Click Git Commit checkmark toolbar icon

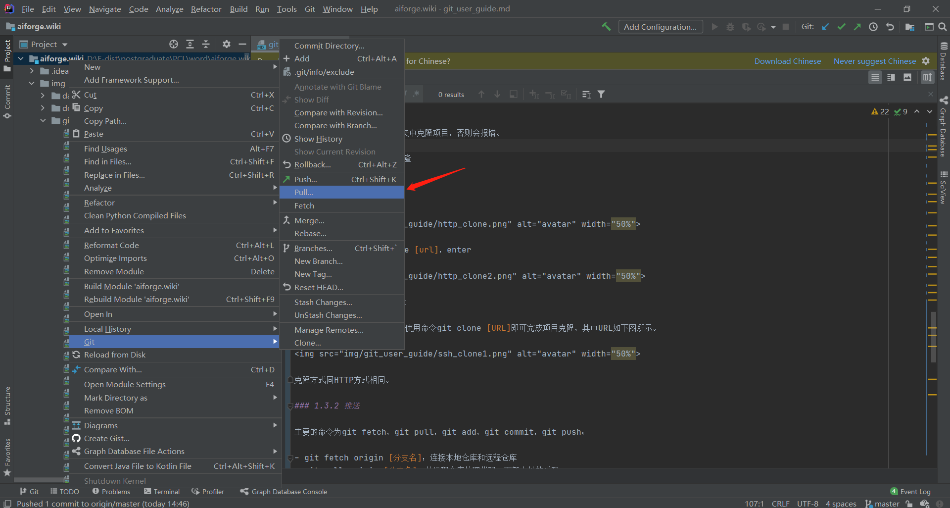(x=841, y=27)
